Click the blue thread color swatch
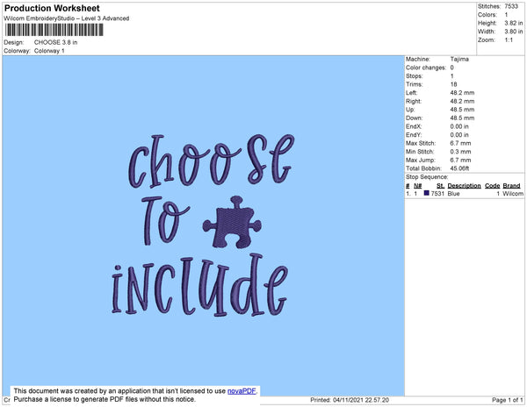The image size is (527, 407). (427, 193)
